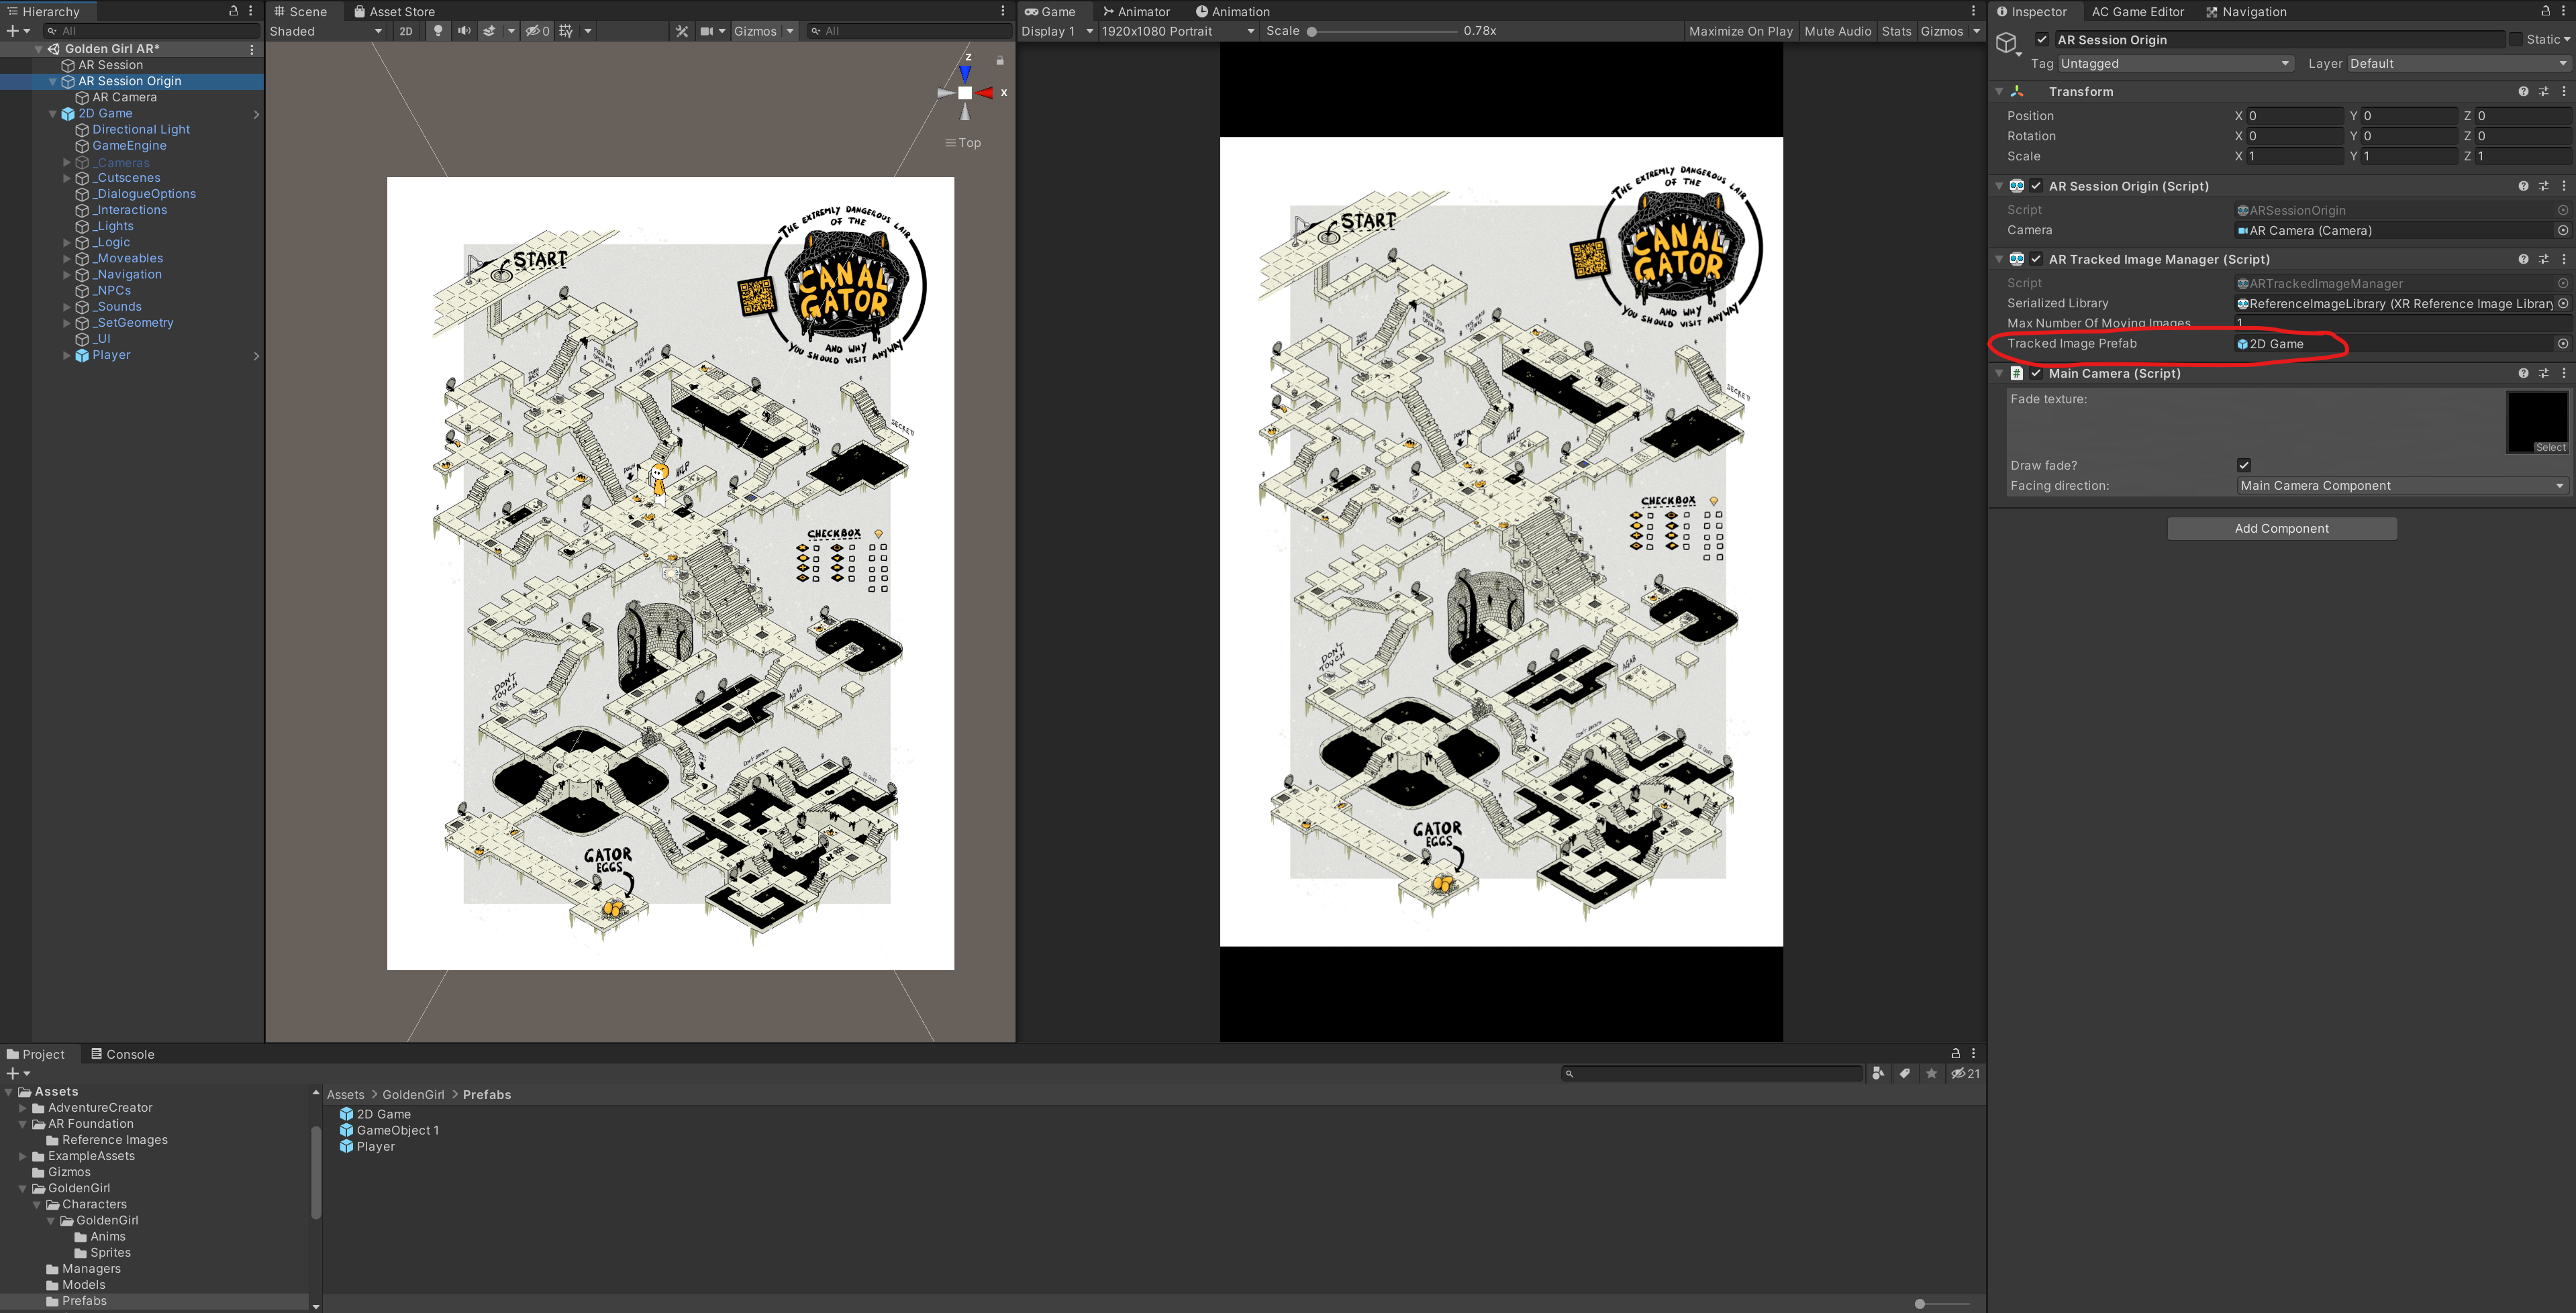Screen dimensions: 2576x1313
Task: Toggle hidden packages count 21
Action: pyautogui.click(x=1965, y=1073)
